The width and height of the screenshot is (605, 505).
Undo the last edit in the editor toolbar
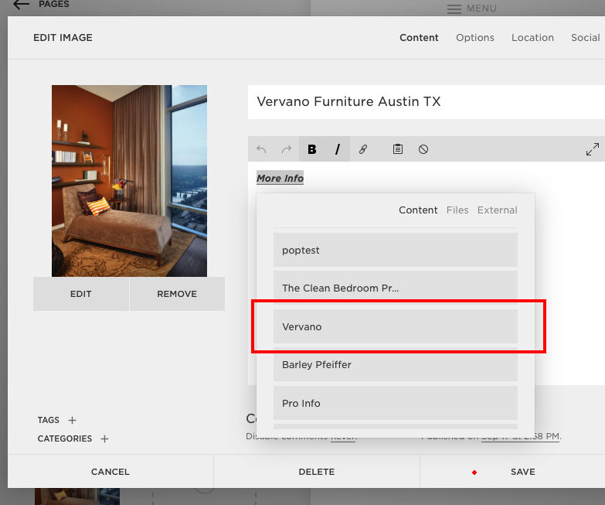tap(261, 149)
